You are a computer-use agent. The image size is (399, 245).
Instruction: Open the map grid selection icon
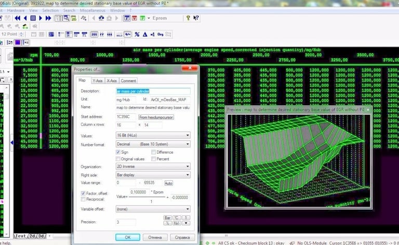coord(33,18)
